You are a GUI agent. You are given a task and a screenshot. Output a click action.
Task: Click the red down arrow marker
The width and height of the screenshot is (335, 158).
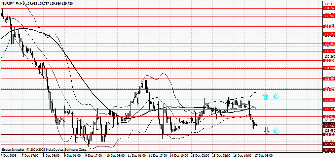pyautogui.click(x=266, y=130)
